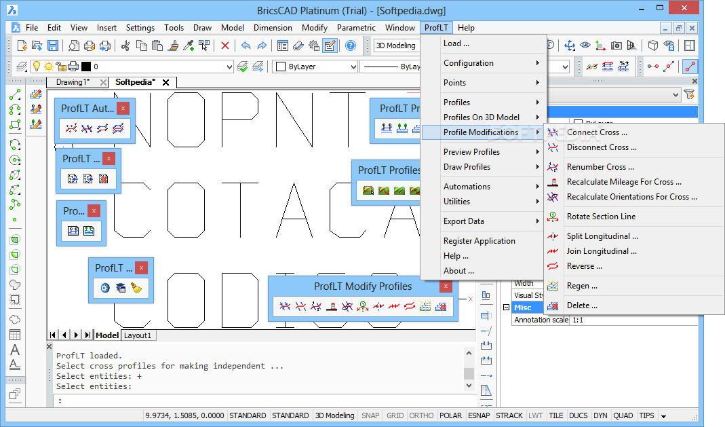Screen dimensions: 725x427
Task: Open the Dimension menu
Action: point(273,28)
